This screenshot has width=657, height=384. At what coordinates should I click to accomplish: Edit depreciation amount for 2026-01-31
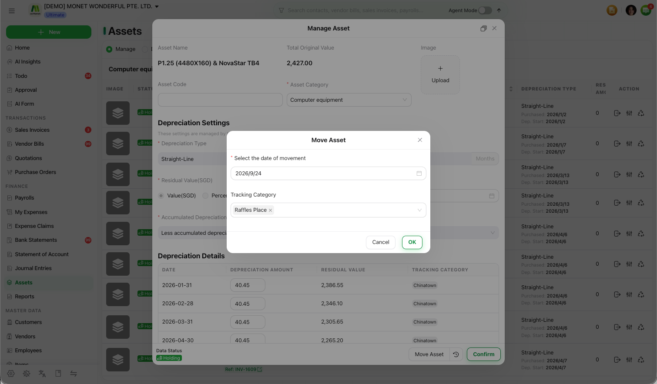(248, 285)
